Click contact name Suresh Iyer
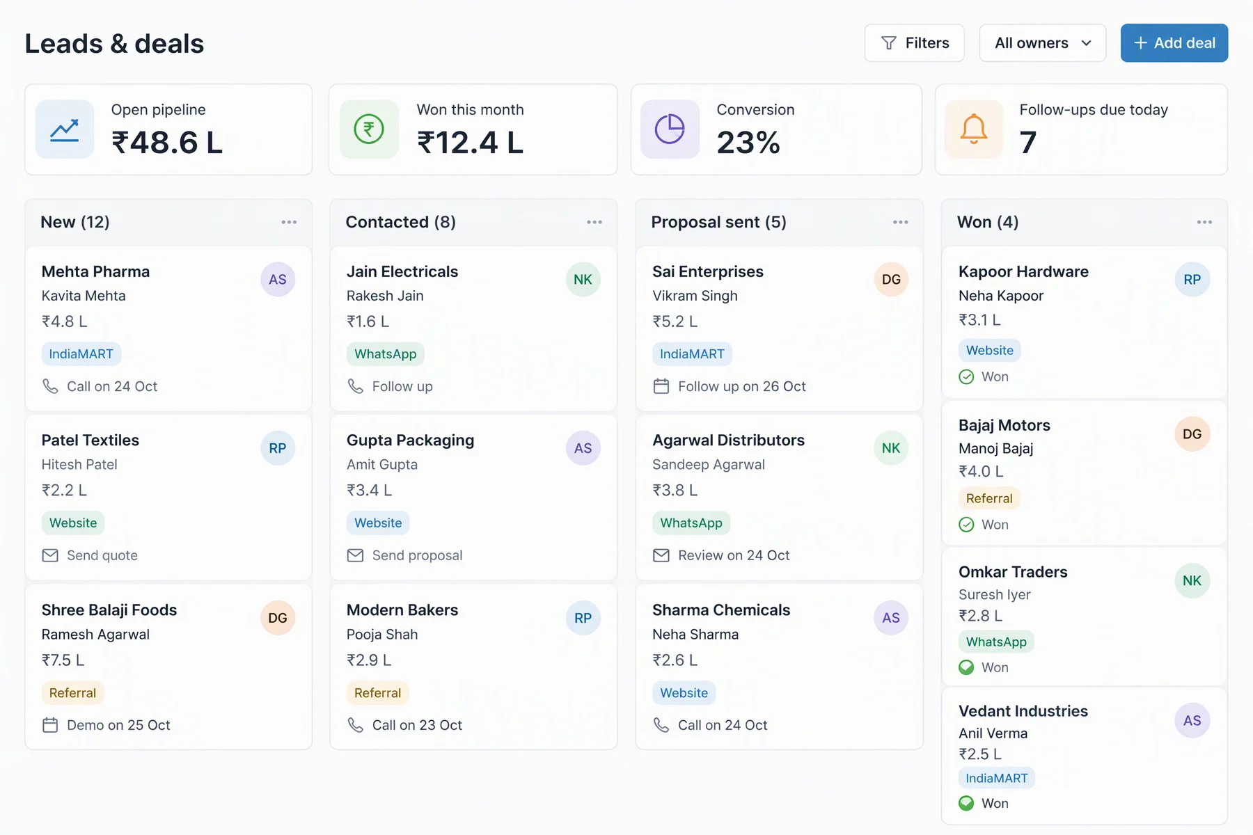1253x835 pixels. [994, 595]
